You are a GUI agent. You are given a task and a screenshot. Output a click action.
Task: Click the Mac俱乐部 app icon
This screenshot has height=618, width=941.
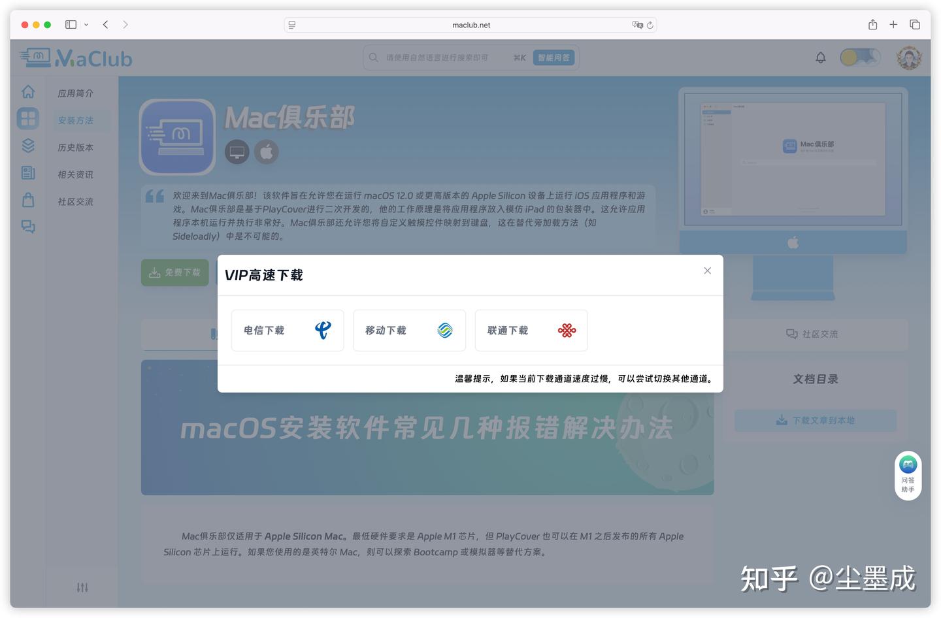tap(177, 137)
